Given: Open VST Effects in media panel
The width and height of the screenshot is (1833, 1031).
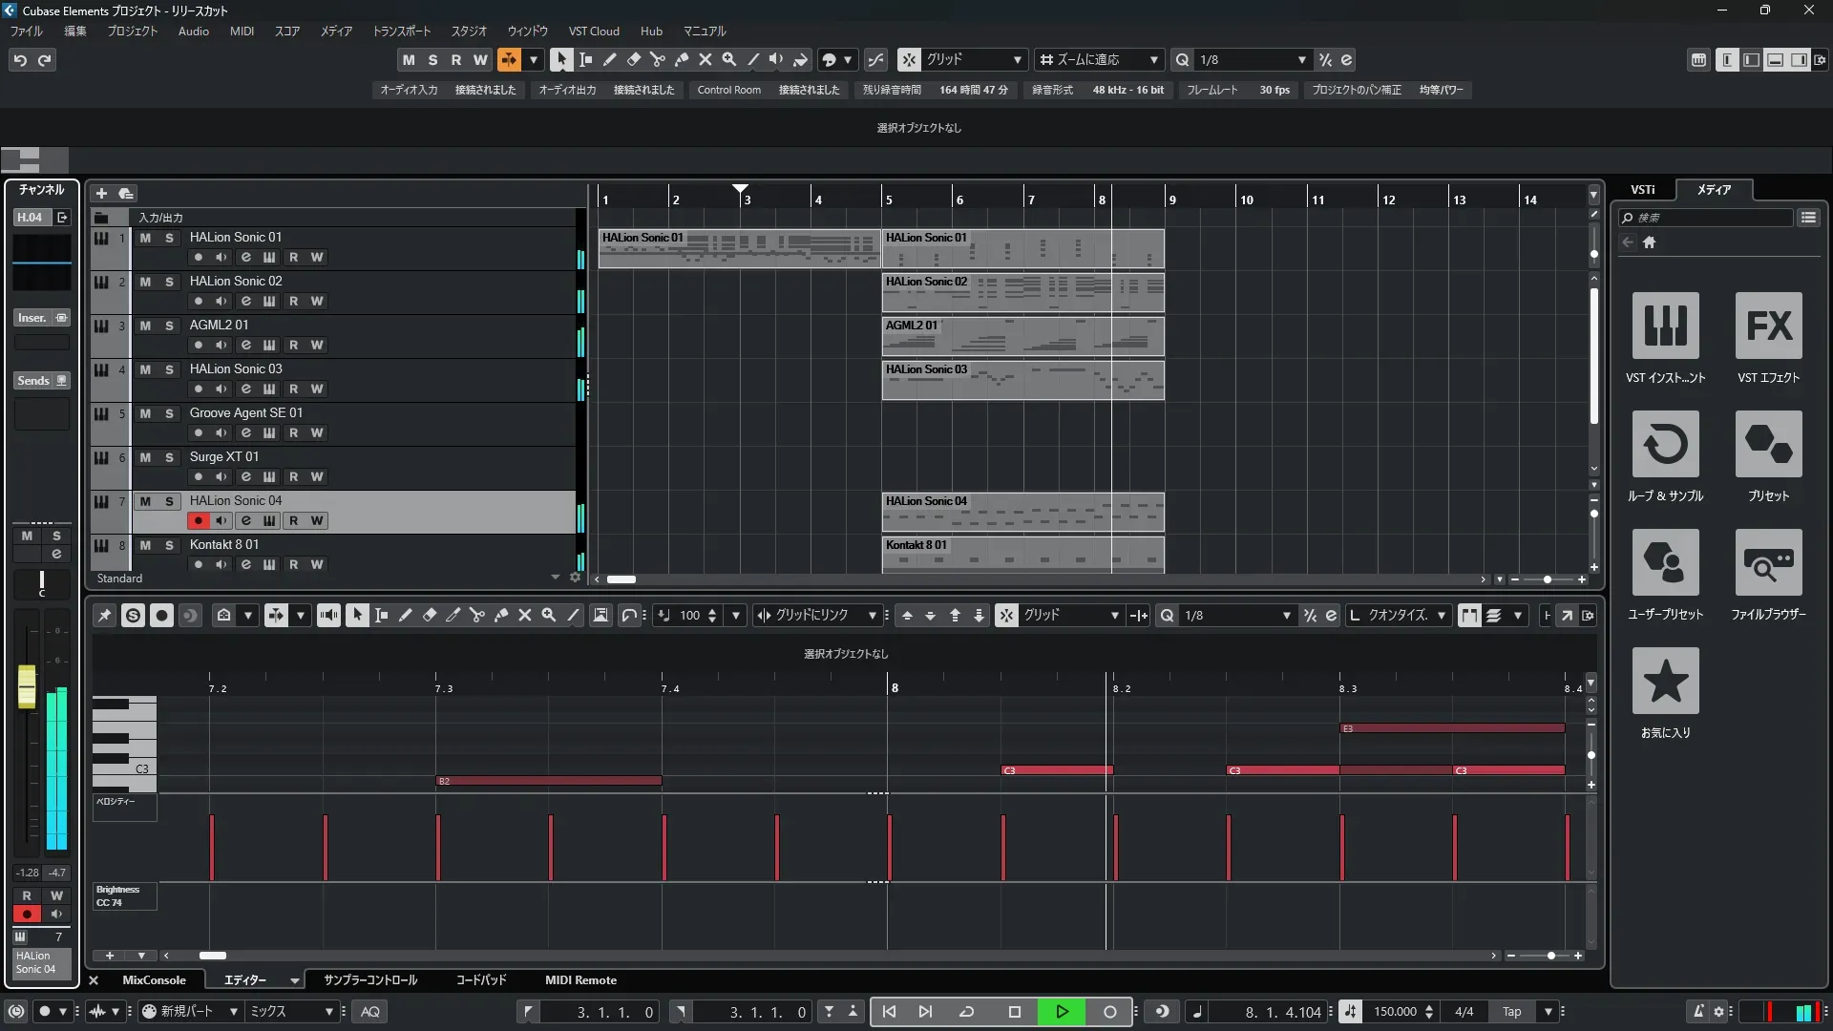Looking at the screenshot, I should pyautogui.click(x=1768, y=326).
